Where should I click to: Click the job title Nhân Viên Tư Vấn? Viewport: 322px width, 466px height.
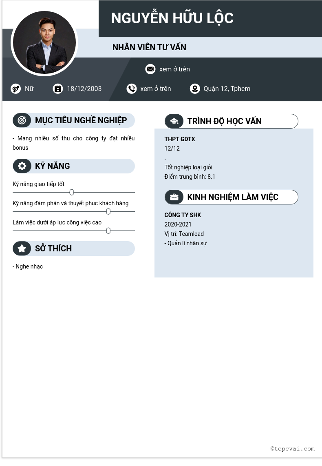click(x=149, y=47)
